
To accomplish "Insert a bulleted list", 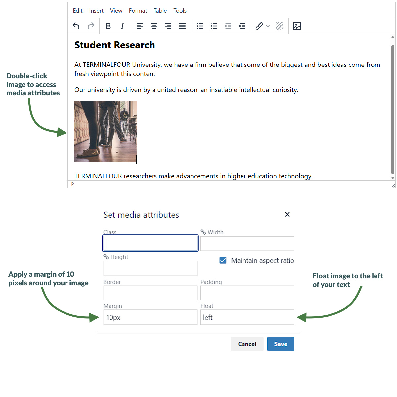I will click(x=199, y=26).
